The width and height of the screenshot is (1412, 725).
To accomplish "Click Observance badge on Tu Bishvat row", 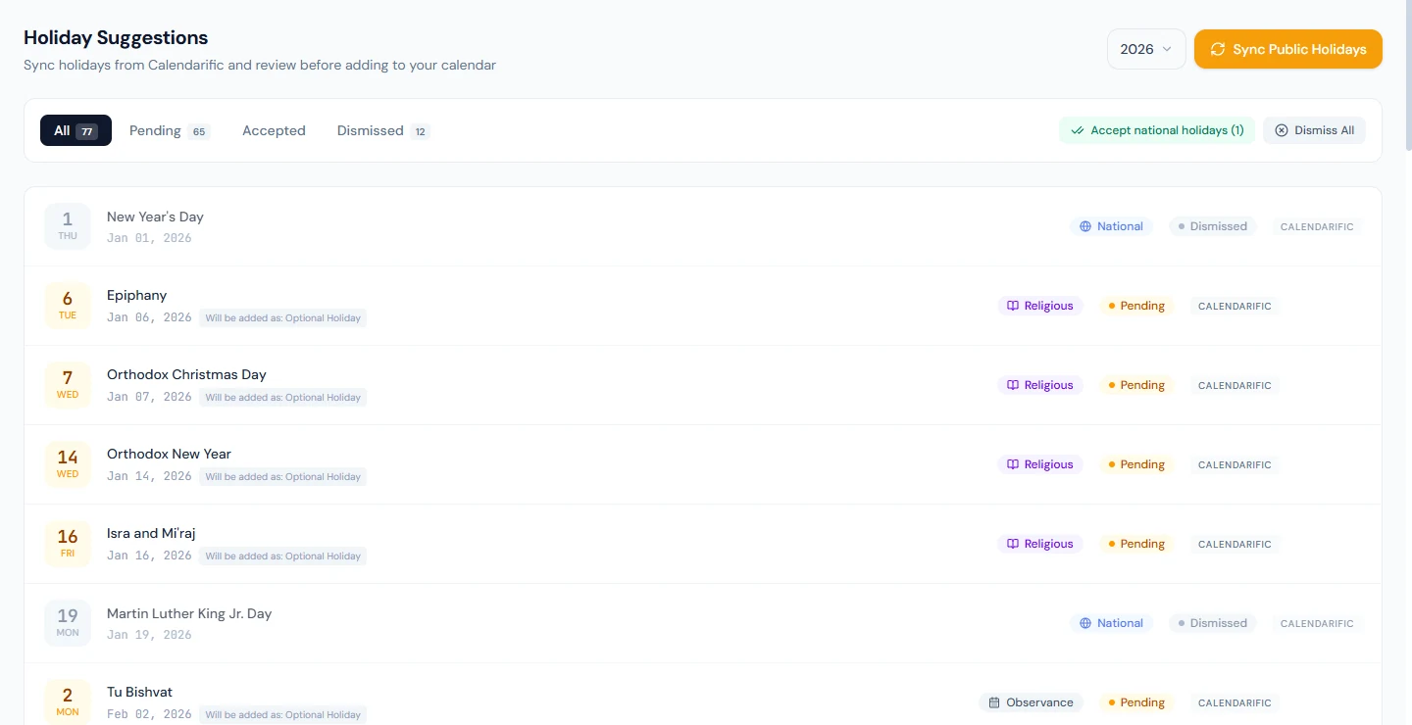I will pyautogui.click(x=1031, y=702).
